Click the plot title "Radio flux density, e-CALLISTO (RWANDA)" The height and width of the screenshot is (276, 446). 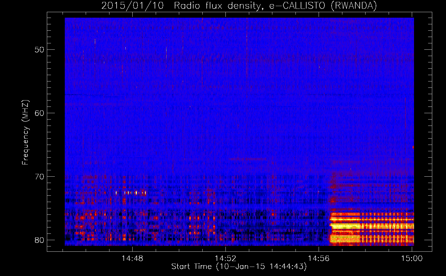point(275,6)
